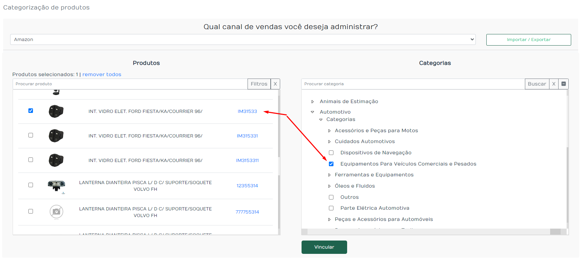Viewport: 581px width, 277px height.
Task: Tick the Parte Elétrica Automotiva checkbox
Action: click(331, 208)
